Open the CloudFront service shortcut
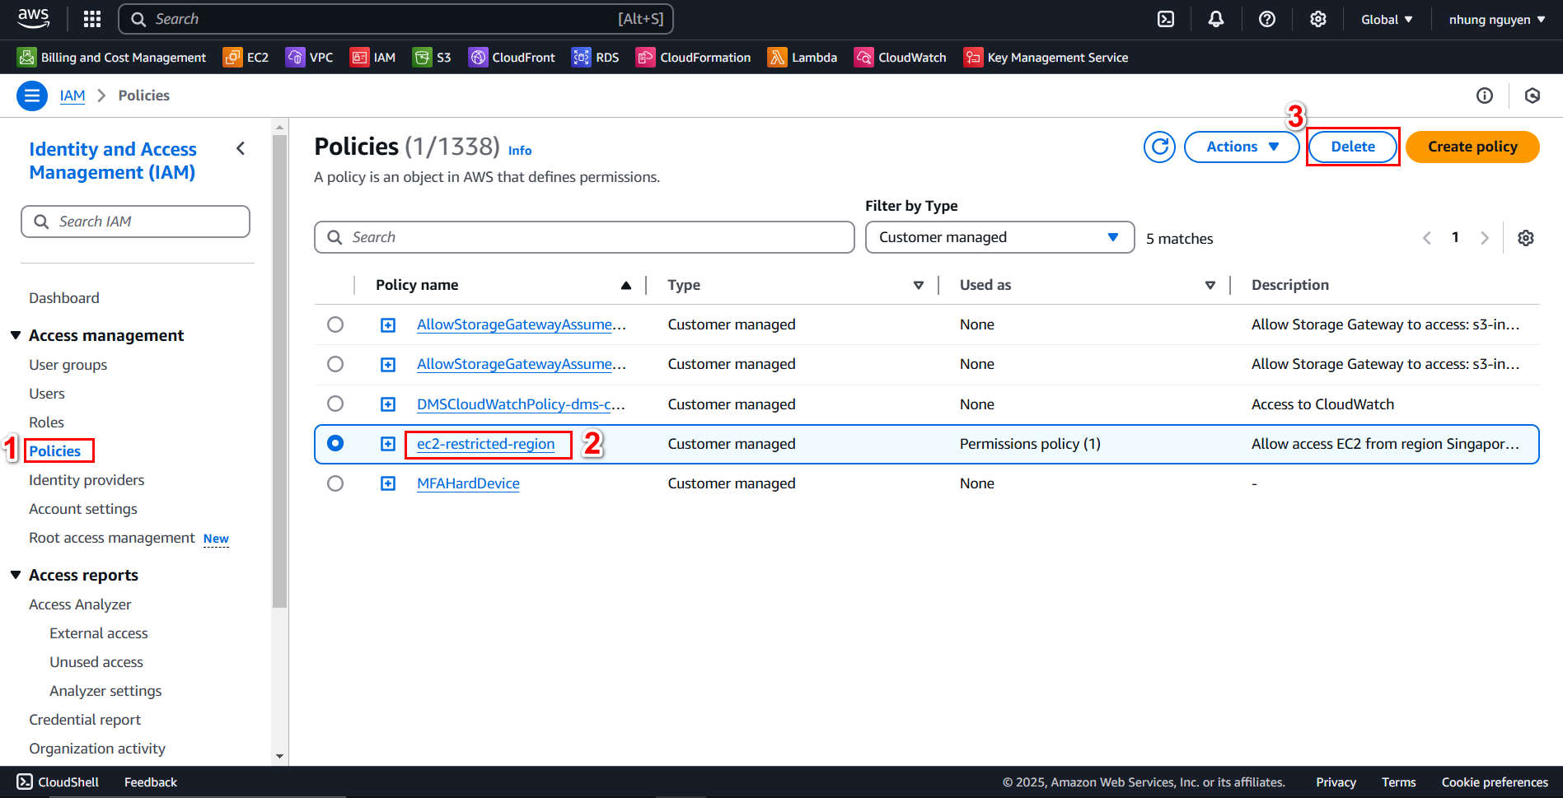The image size is (1563, 798). pos(512,57)
